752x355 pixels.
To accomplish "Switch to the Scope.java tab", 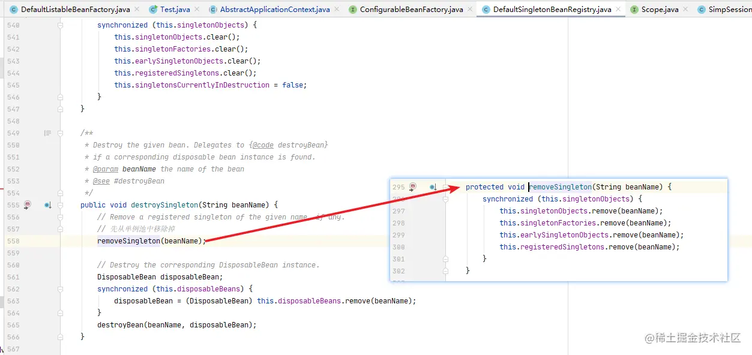I will tap(660, 10).
